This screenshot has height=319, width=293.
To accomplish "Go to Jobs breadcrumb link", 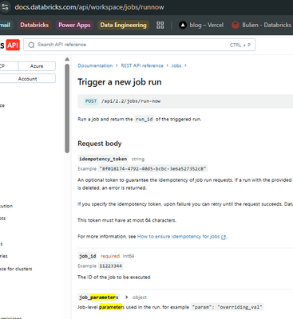I will click(x=176, y=65).
